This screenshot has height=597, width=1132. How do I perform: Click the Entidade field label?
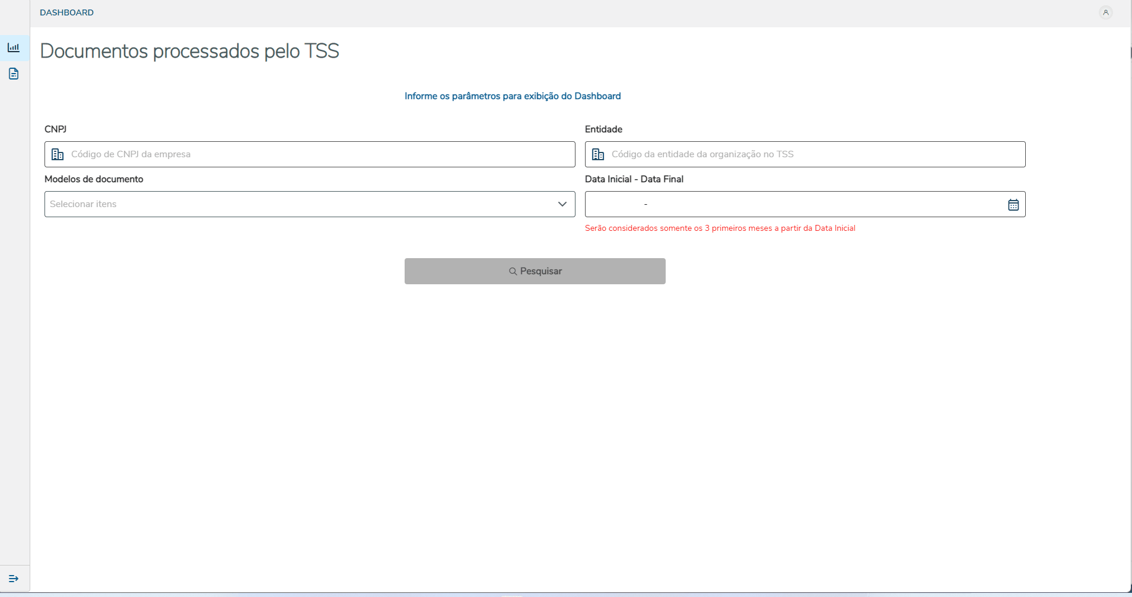603,129
